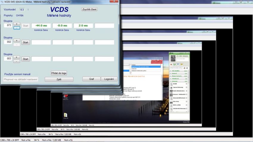Open Logování
Image resolution: width=253 pixels, height=142 pixels.
tap(109, 79)
